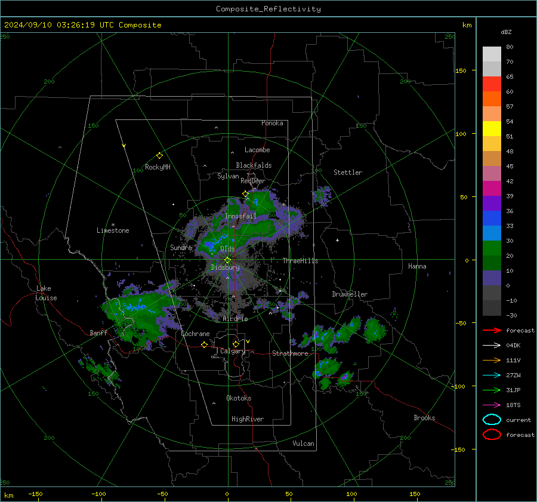537x502 pixels.
Task: Click the orange 111V arrow icon
Action: coord(492,360)
